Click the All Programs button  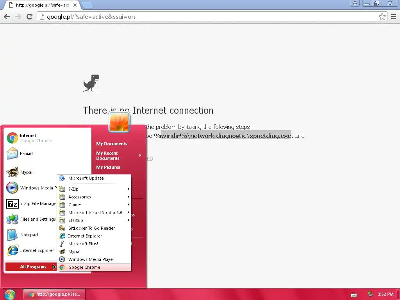click(31, 267)
